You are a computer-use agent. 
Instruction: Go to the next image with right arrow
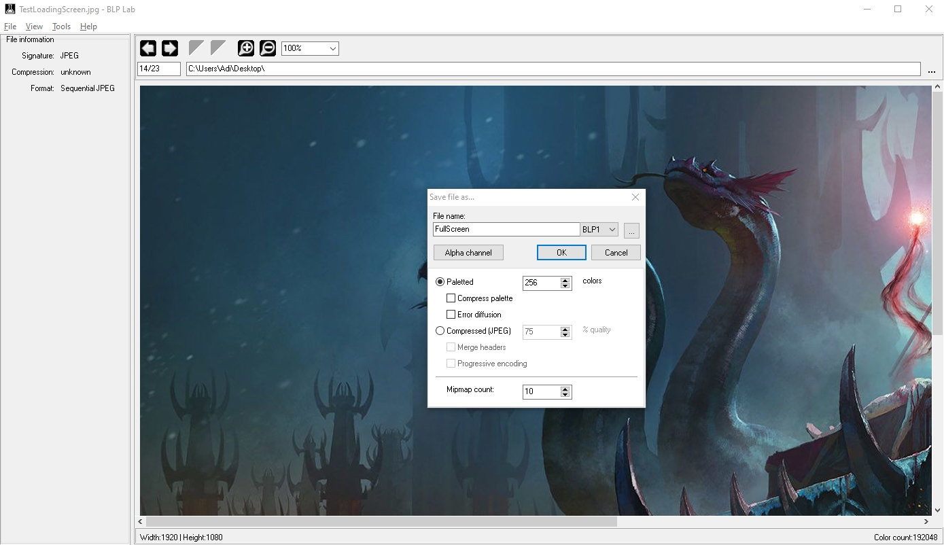[170, 48]
